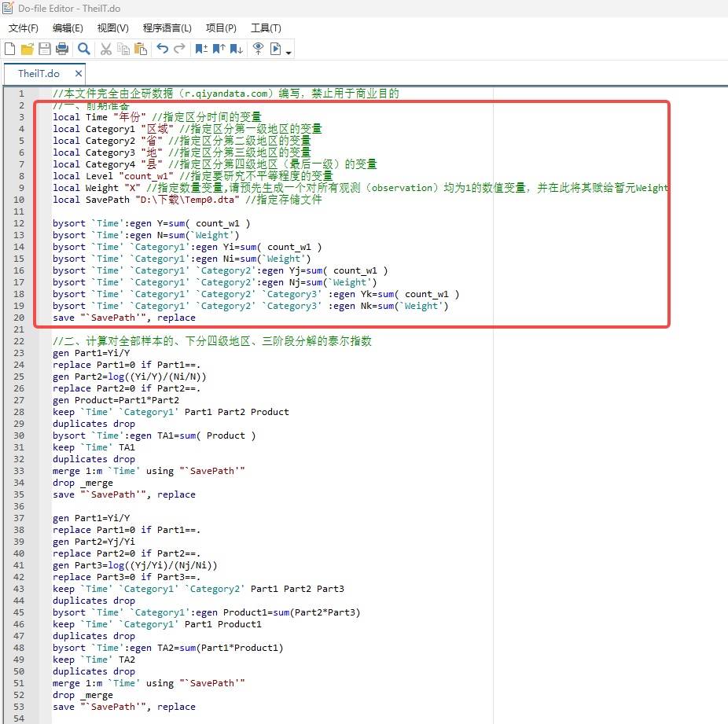This screenshot has height=724, width=728.
Task: Open Find with the magnifying glass icon
Action: [x=83, y=50]
